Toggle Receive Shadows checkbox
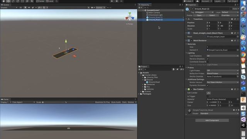This screenshot has width=247, height=139. (x=208, y=59)
